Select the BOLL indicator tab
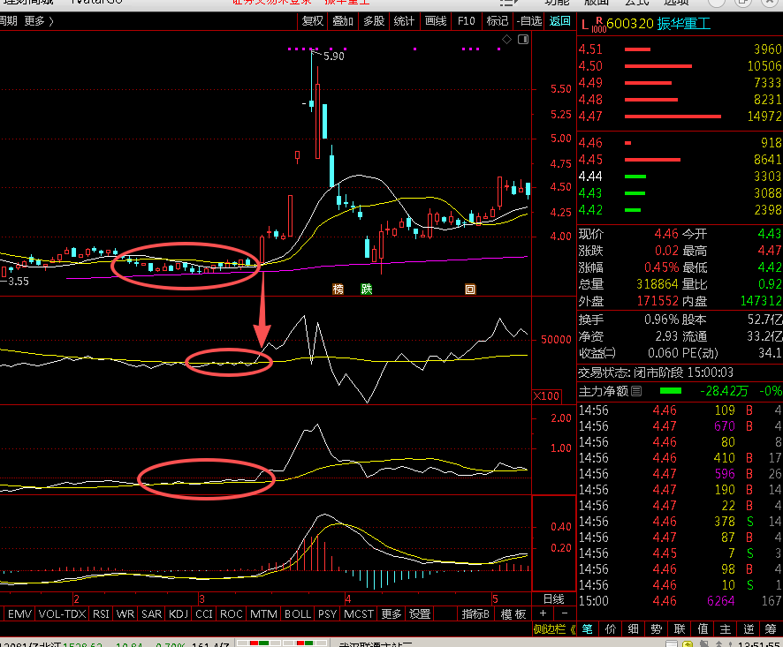 (298, 613)
